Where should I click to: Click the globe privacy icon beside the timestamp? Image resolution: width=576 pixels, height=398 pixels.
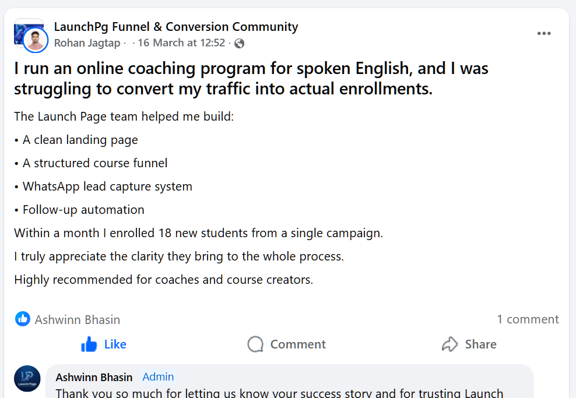(238, 43)
